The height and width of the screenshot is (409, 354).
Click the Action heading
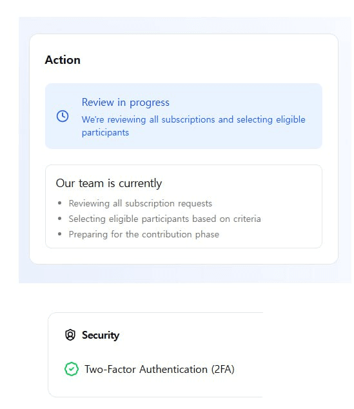(63, 60)
